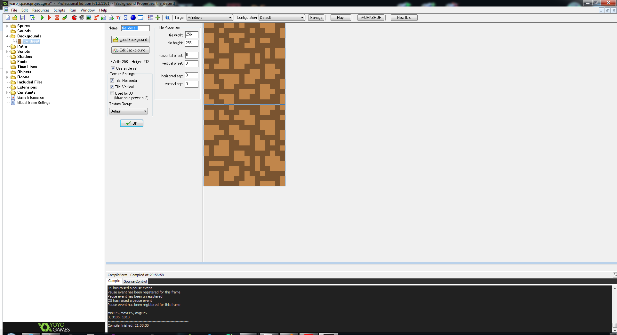
Task: Open the Target platform dropdown
Action: pyautogui.click(x=210, y=18)
